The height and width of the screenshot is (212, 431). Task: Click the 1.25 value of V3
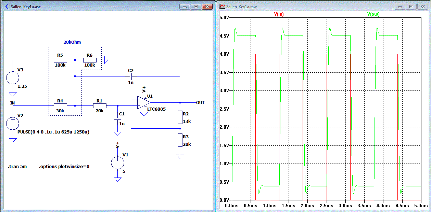[22, 86]
